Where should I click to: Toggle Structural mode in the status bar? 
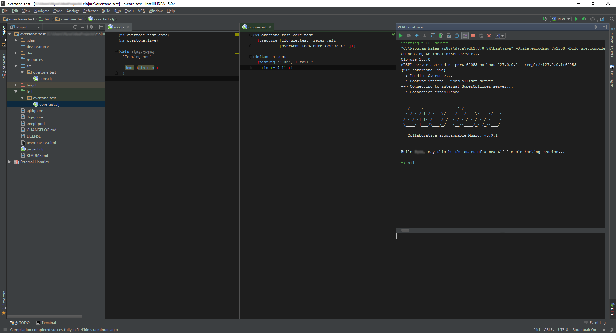click(585, 330)
